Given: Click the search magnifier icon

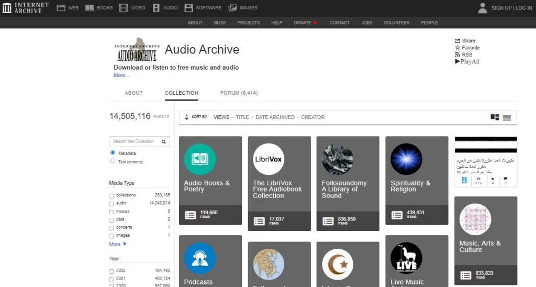Looking at the screenshot, I should 164,141.
